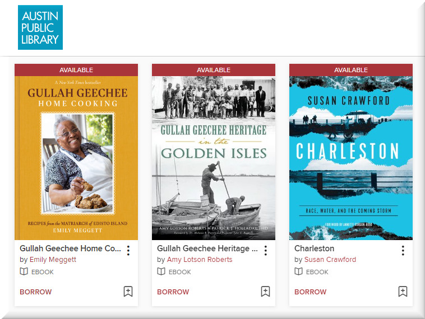Bookmark Charleston to wishlist
Screen dimensions: 425x319
(403, 292)
